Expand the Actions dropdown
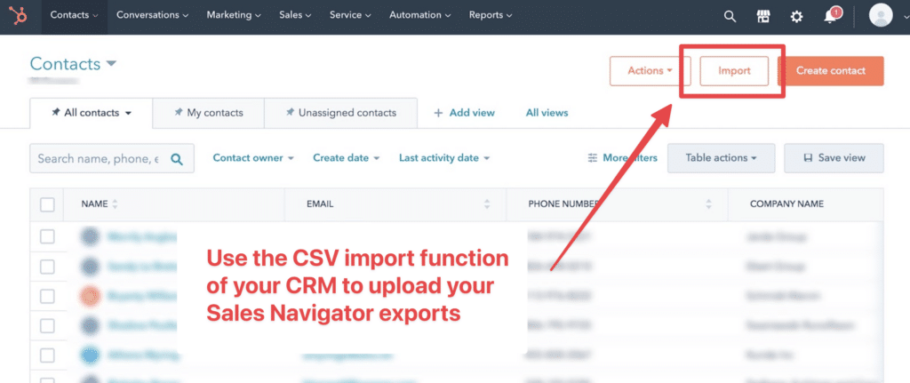The height and width of the screenshot is (383, 910). tap(650, 71)
